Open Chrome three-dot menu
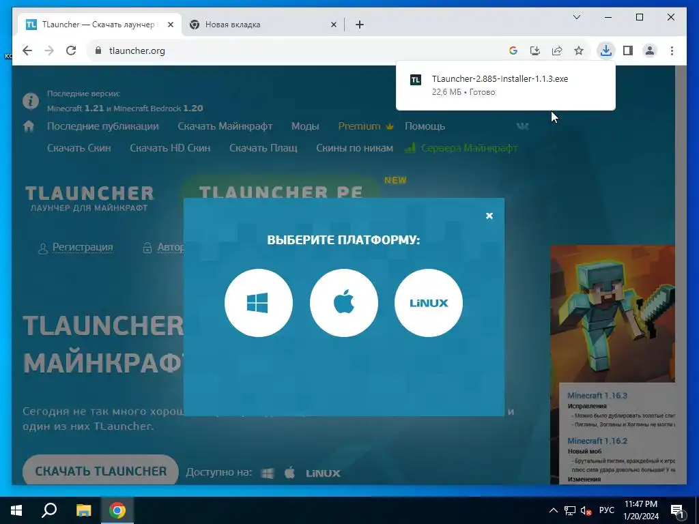 tap(672, 50)
